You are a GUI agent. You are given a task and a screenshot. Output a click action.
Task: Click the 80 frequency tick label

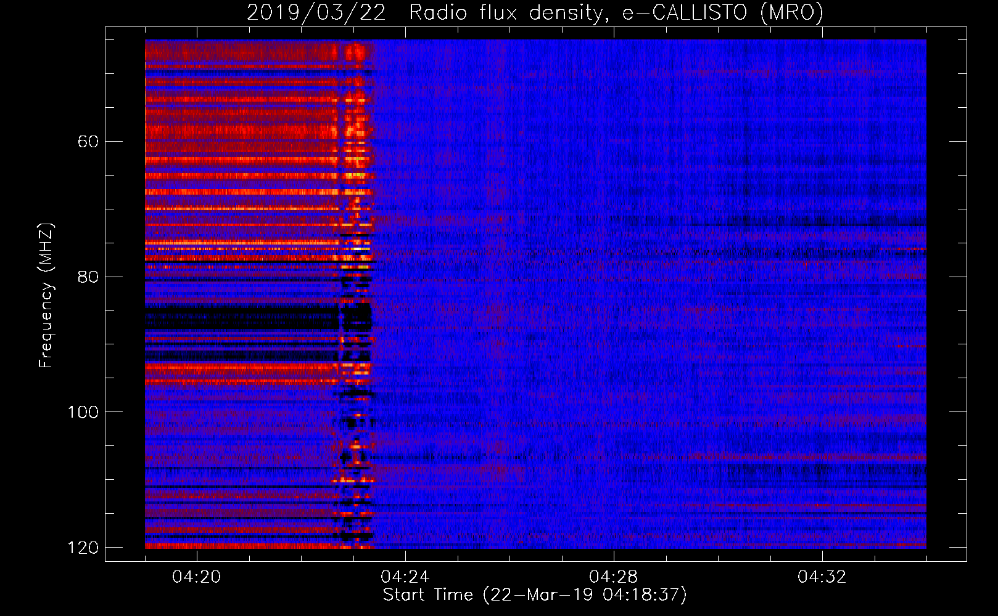point(88,277)
